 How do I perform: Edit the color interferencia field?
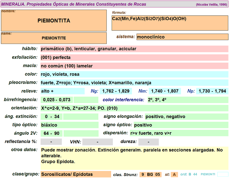(x=188, y=100)
